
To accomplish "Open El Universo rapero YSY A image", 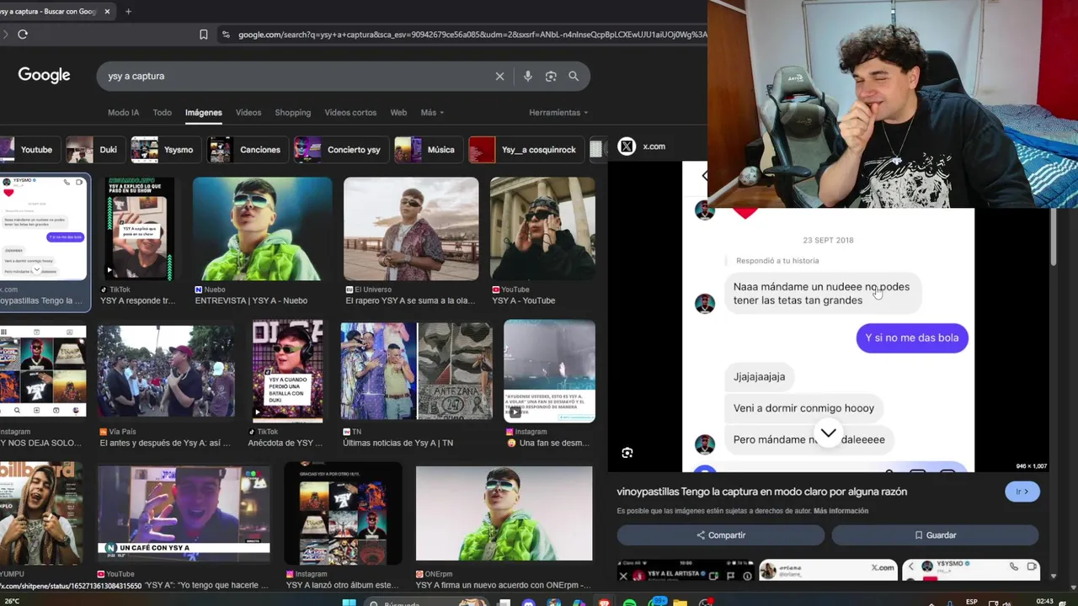I will coord(411,229).
